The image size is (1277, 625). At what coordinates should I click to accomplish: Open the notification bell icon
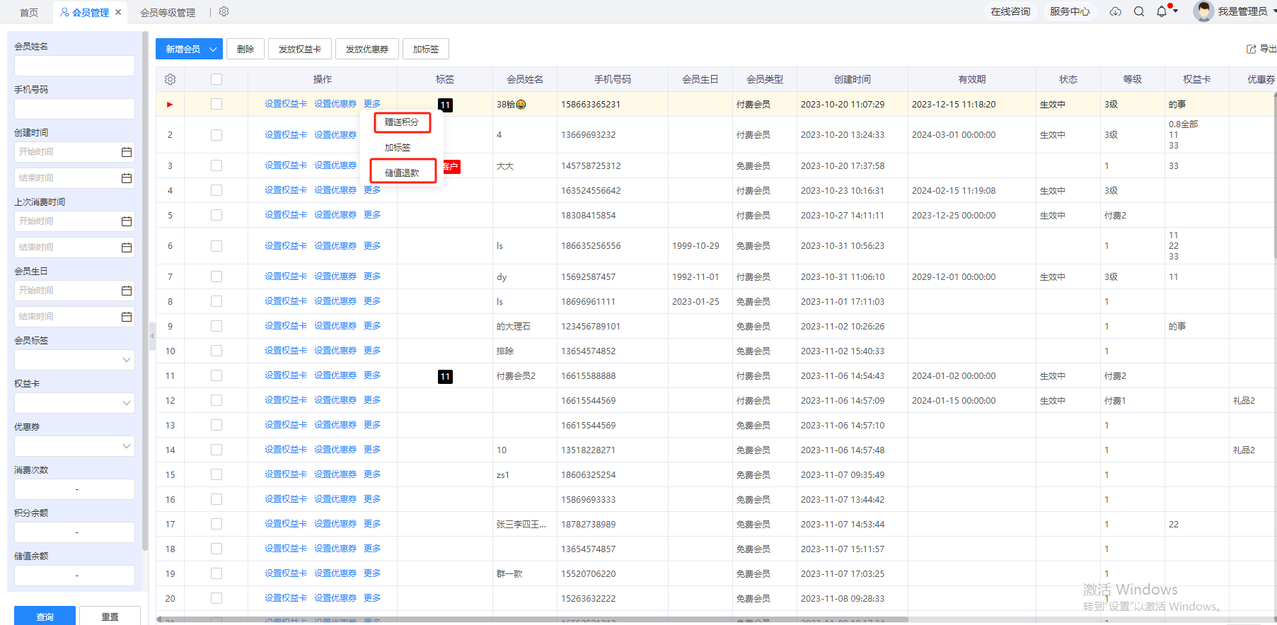(1161, 11)
